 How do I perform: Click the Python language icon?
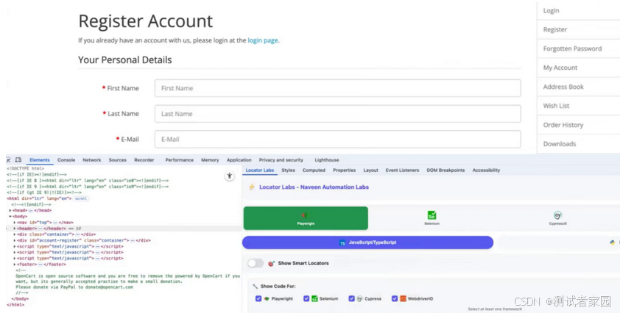coord(613,242)
